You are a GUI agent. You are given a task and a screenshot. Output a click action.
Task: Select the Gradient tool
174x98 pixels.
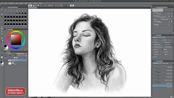pyautogui.click(x=2, y=45)
